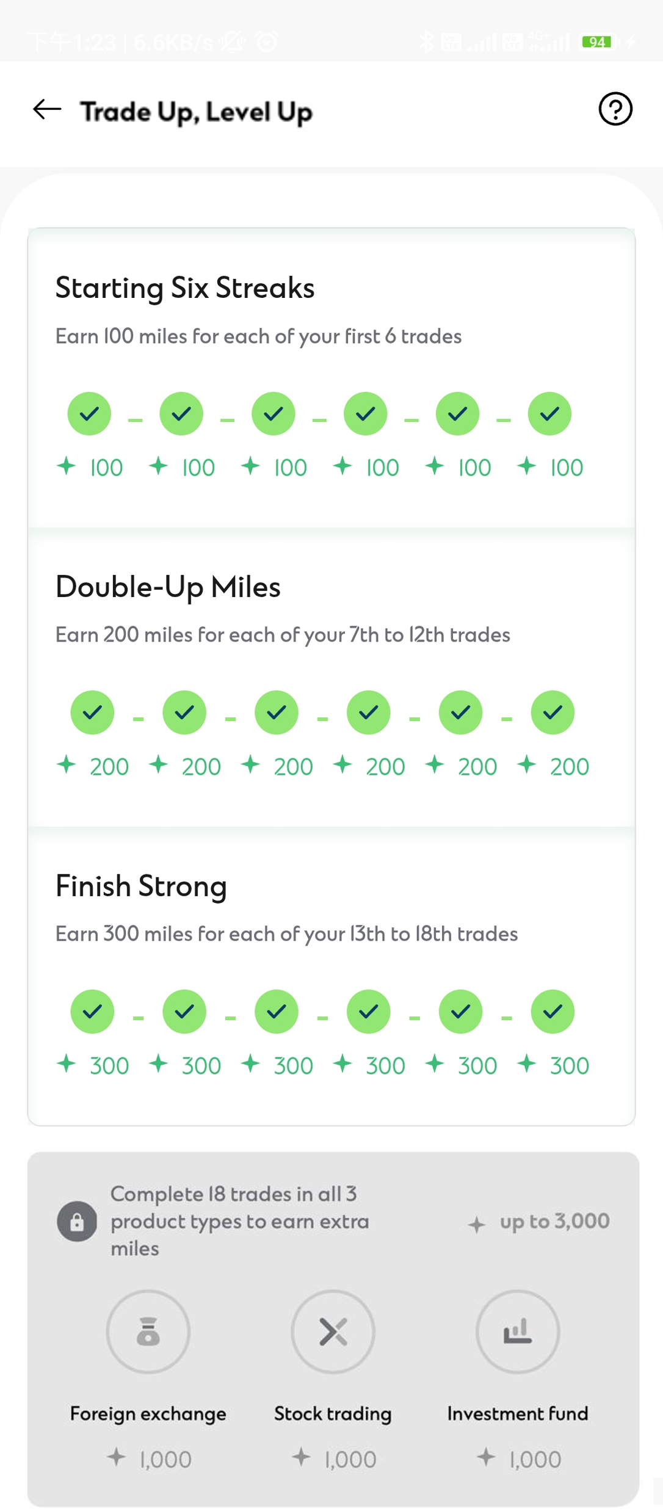Viewport: 663px width, 1511px height.
Task: Tap the back arrow icon
Action: point(47,110)
